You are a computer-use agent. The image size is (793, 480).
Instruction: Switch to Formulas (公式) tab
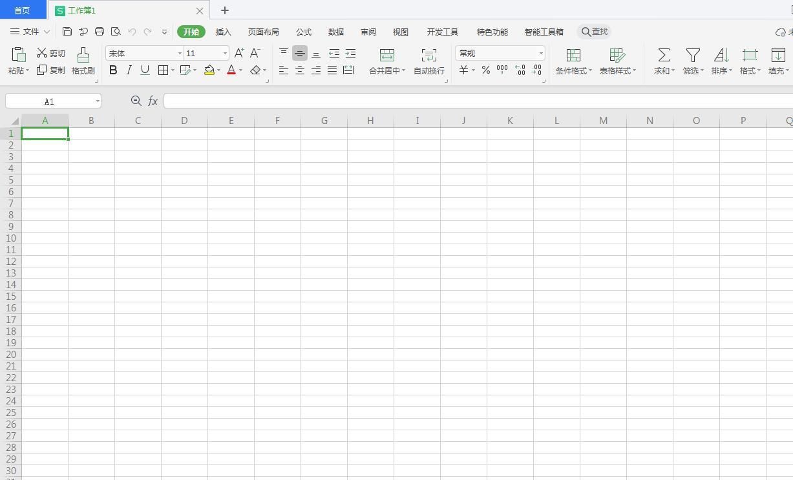(x=304, y=32)
